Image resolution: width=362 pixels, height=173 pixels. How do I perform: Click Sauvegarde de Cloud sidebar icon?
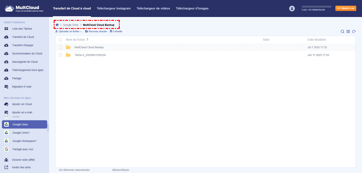[6, 62]
